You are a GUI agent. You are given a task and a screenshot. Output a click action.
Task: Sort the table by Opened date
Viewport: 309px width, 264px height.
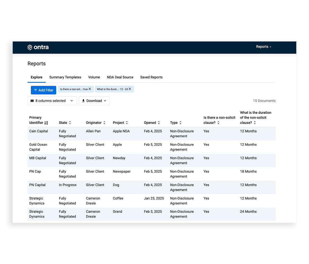point(158,122)
